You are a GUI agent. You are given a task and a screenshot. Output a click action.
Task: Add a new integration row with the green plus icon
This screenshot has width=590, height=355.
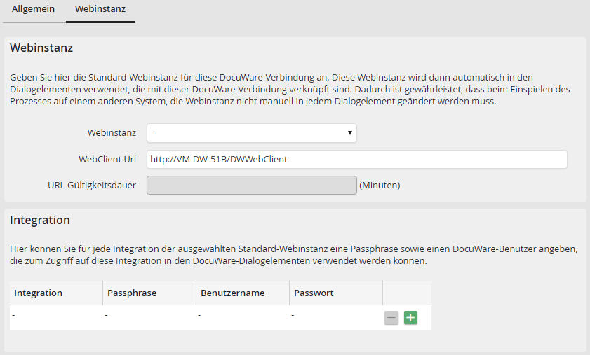click(x=410, y=318)
